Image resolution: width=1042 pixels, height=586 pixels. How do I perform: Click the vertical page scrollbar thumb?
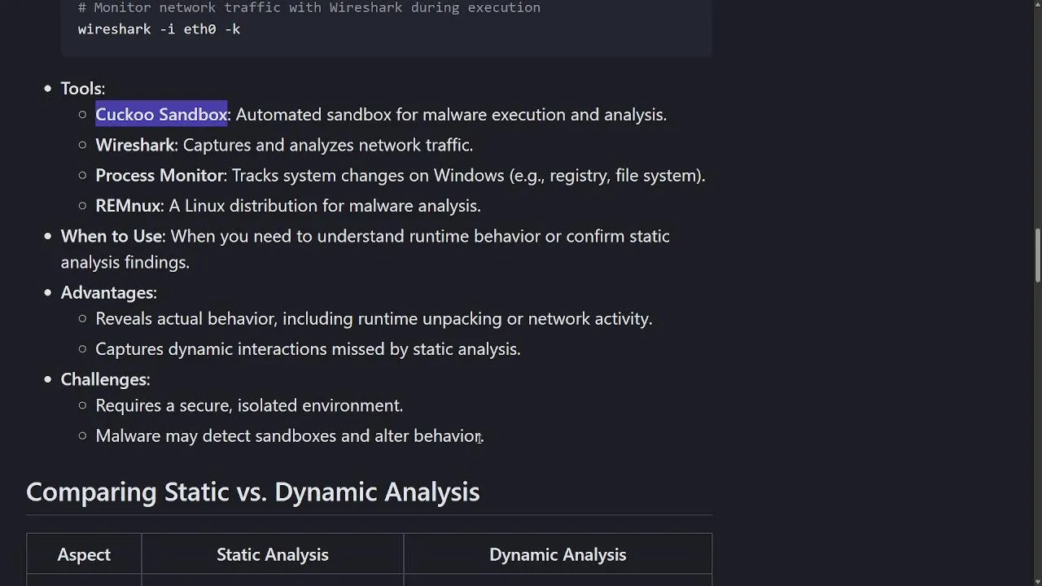(x=1038, y=256)
